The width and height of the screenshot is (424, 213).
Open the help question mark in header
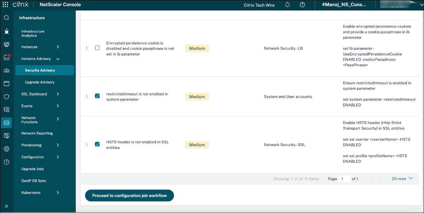pos(302,5)
